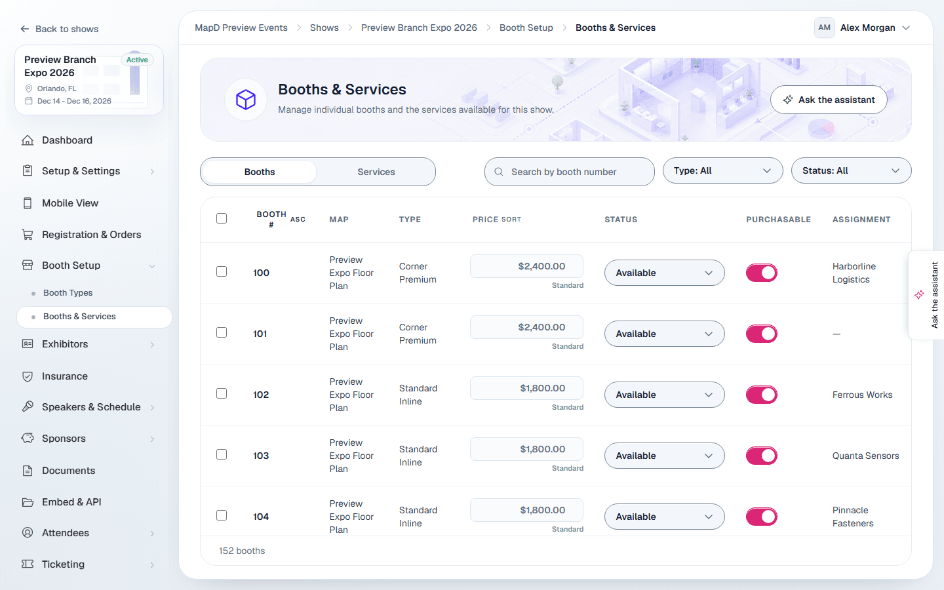Switch to the Services tab
The height and width of the screenshot is (590, 944).
tap(376, 172)
